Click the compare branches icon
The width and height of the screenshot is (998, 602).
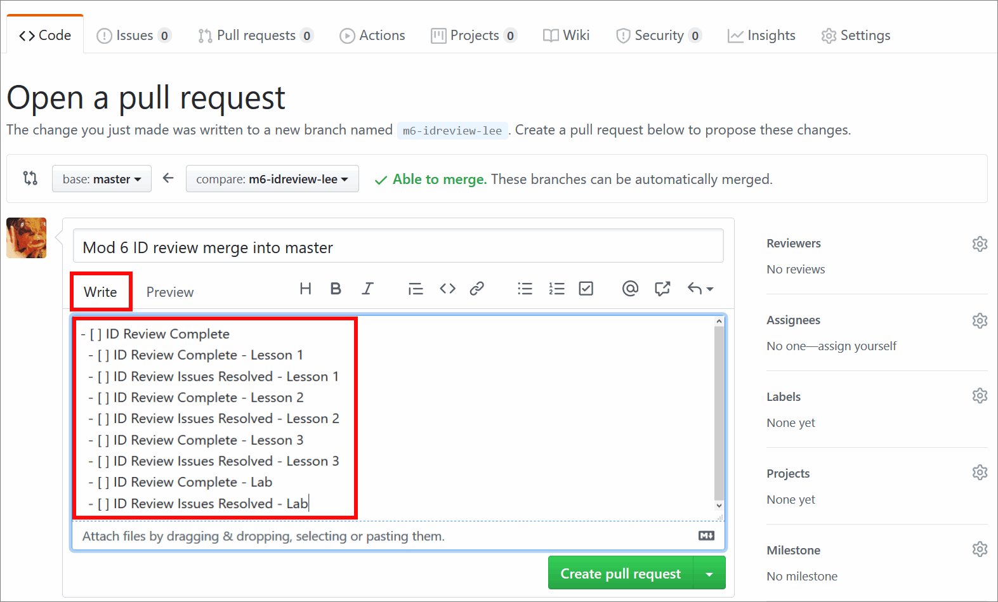(30, 178)
